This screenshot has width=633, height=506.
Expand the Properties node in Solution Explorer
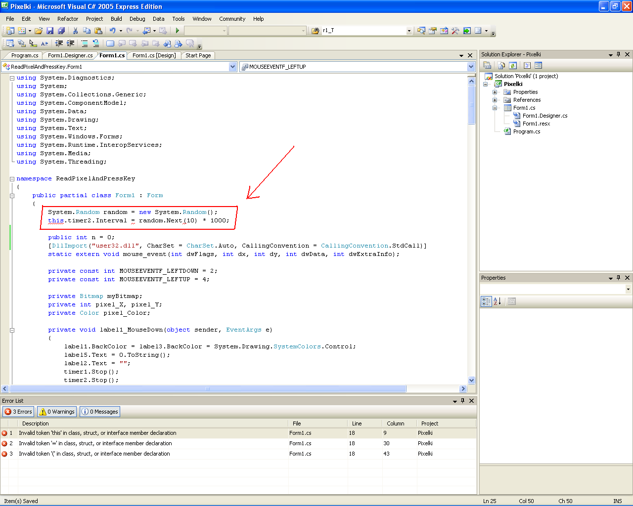[495, 92]
